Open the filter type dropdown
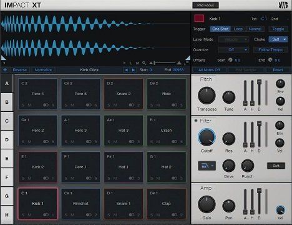This screenshot has width=292, height=225. [x=207, y=166]
